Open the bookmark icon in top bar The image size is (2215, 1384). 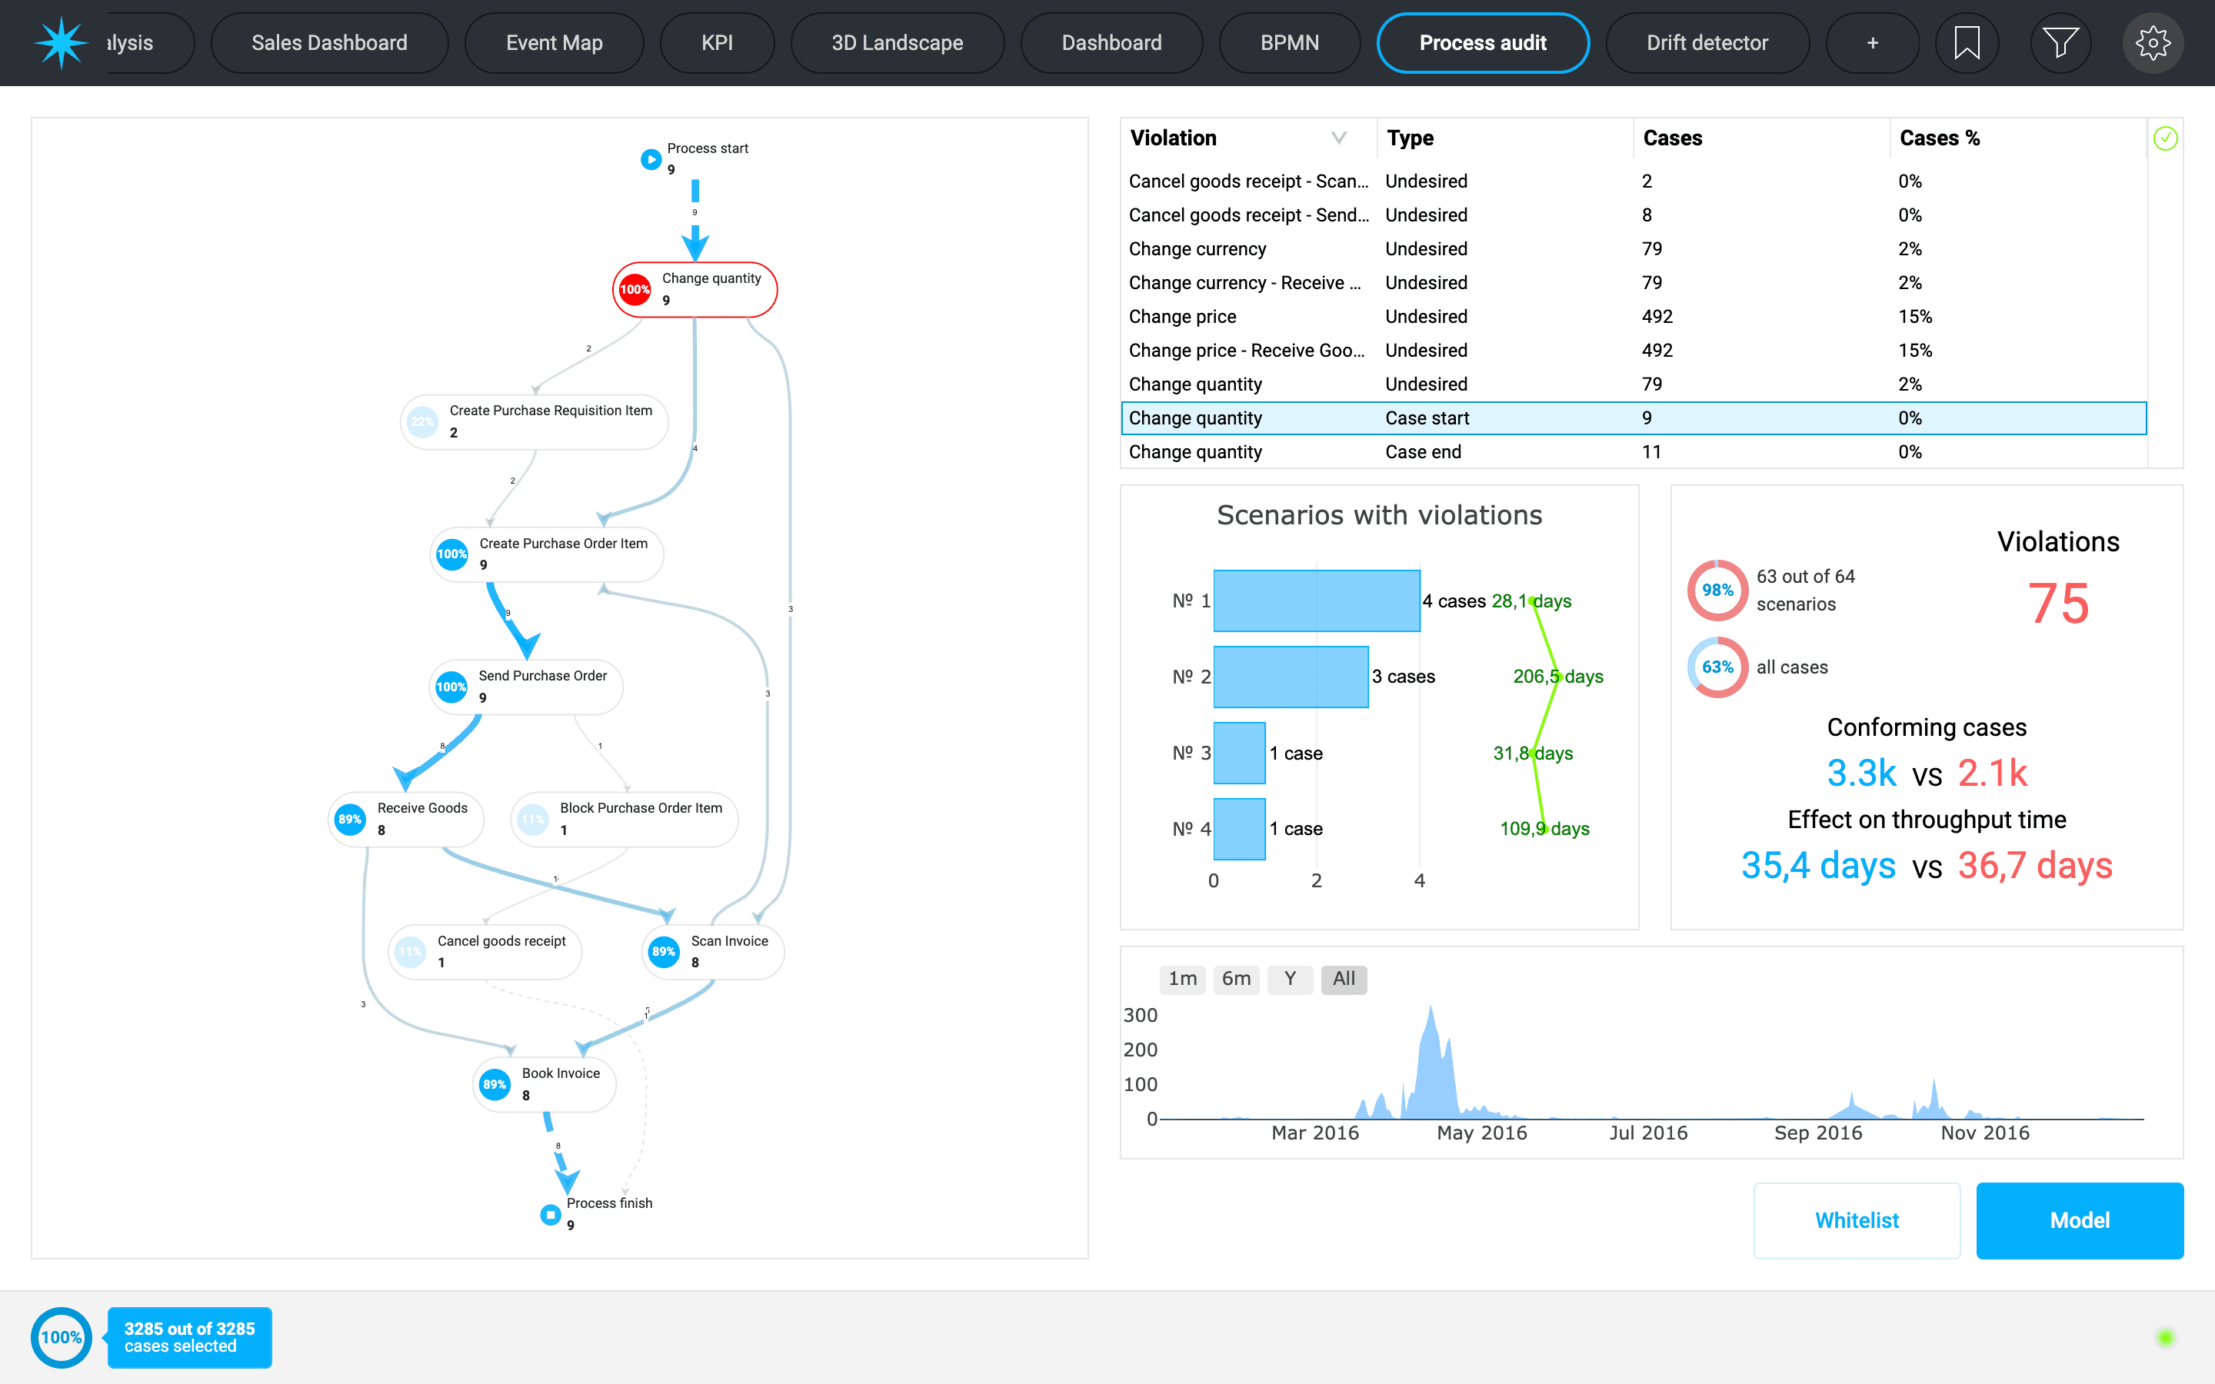[x=1966, y=43]
